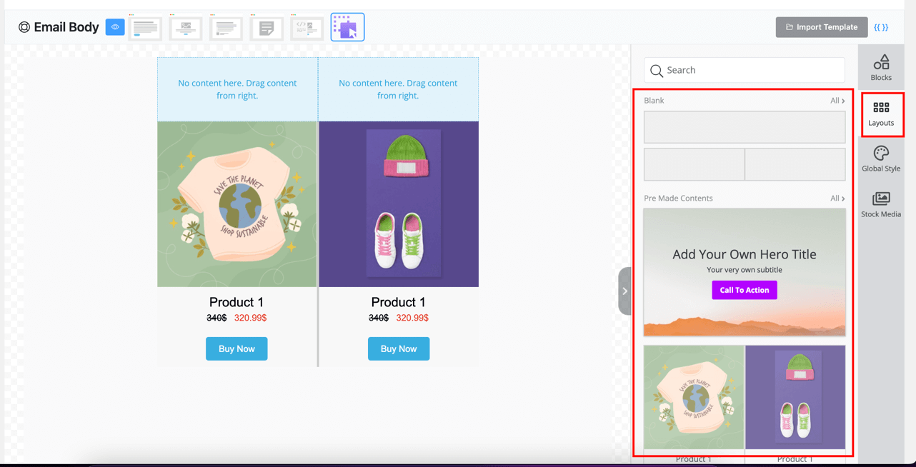This screenshot has height=467, width=916.
Task: Click the right empty drag content area
Action: click(398, 89)
